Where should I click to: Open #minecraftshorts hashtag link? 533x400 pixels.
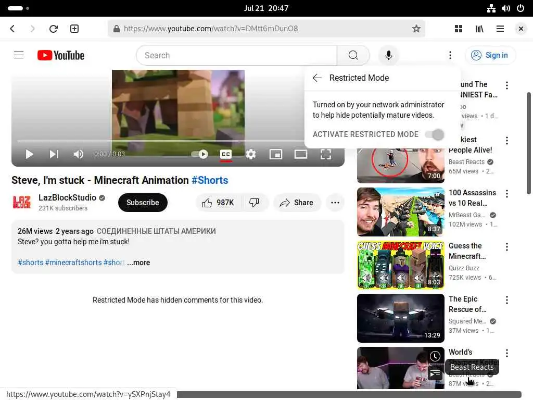(73, 262)
